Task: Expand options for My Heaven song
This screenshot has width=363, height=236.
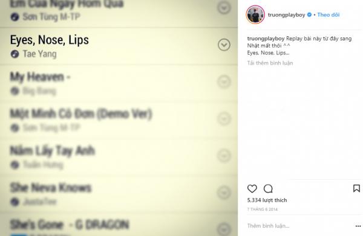Action: tap(224, 81)
